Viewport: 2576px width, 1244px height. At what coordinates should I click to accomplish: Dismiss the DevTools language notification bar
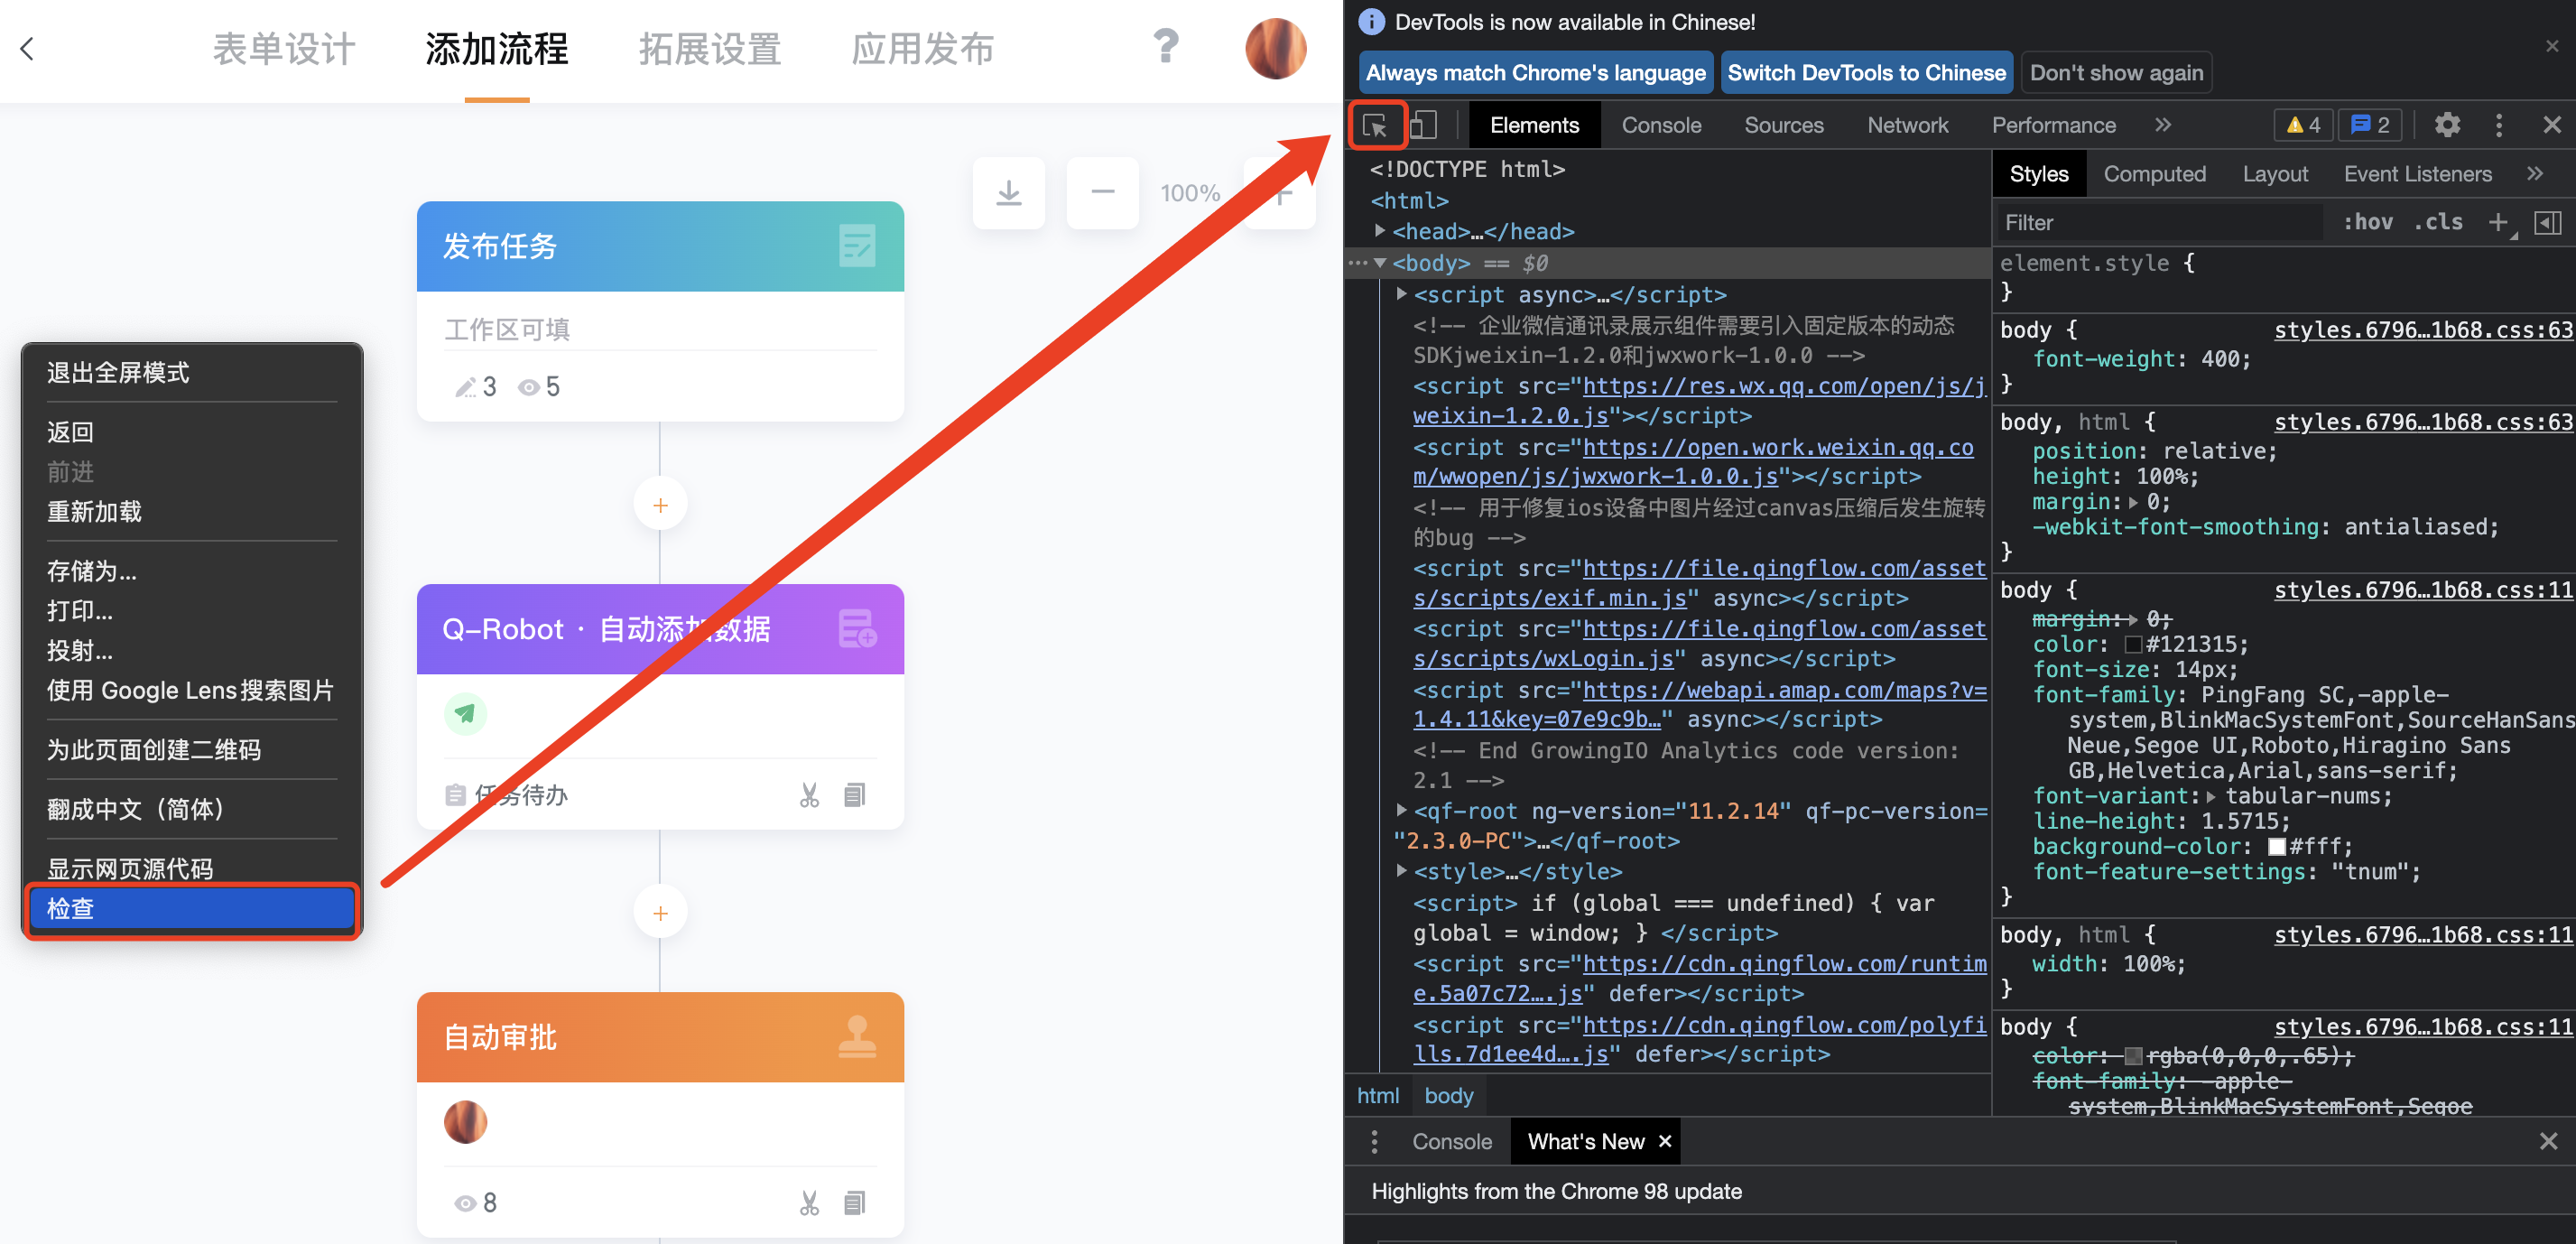tap(2551, 46)
